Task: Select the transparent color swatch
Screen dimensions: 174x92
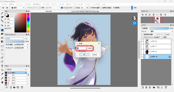Action: [12, 15]
